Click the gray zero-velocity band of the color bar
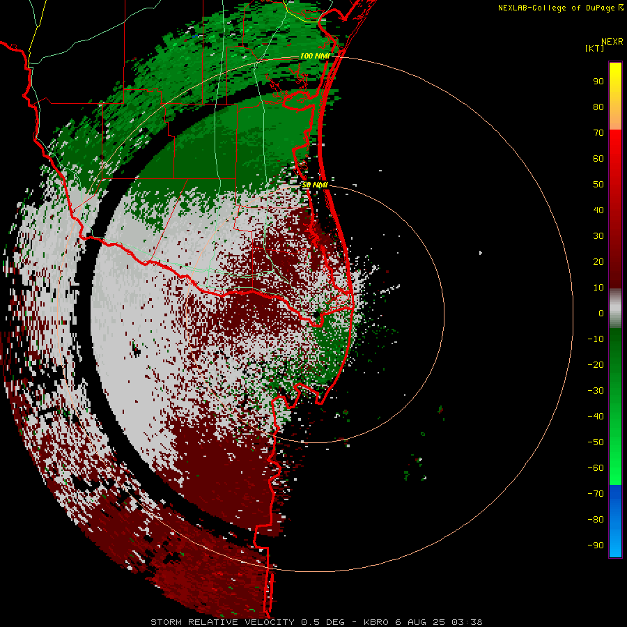This screenshot has height=627, width=627. [x=615, y=309]
